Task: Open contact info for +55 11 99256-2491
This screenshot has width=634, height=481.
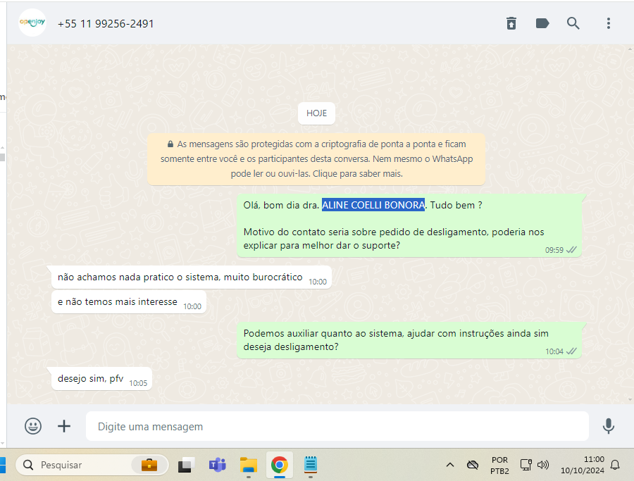Action: [106, 24]
